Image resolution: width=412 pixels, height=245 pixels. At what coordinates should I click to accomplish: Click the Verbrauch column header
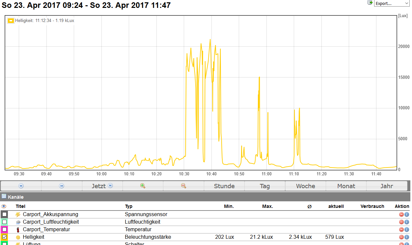[x=372, y=207]
